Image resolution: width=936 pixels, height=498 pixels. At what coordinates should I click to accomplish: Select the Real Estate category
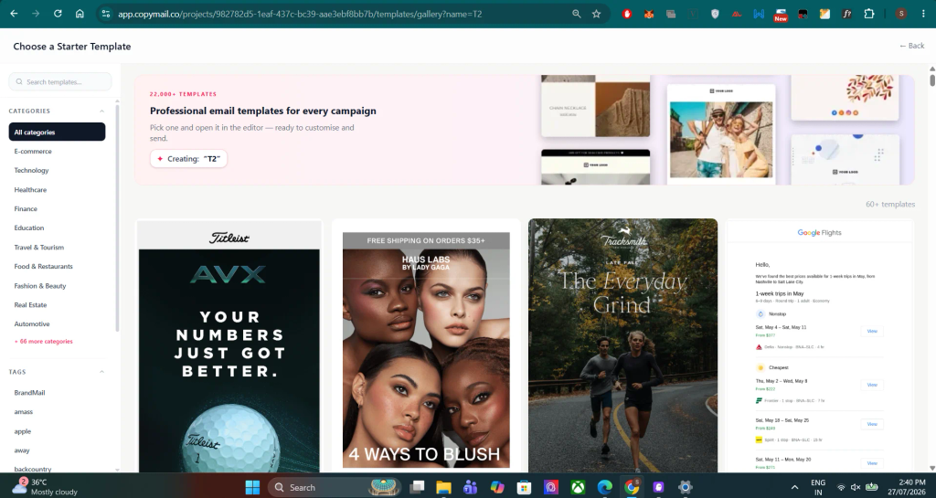tap(30, 305)
